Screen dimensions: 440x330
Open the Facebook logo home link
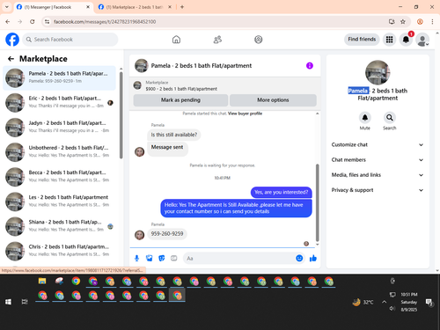tap(12, 40)
